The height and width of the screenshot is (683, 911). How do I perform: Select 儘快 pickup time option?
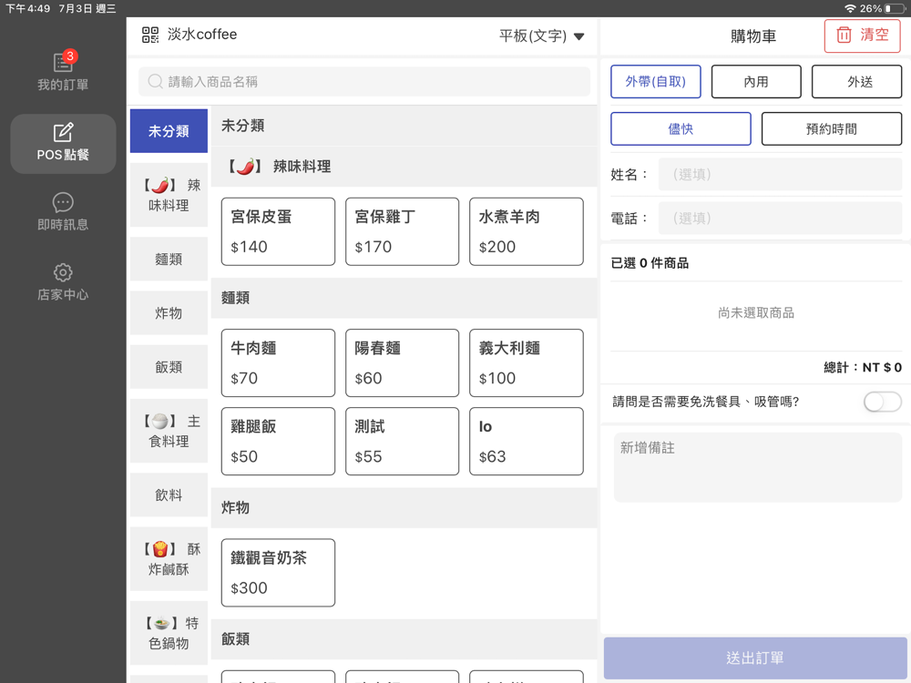(681, 129)
